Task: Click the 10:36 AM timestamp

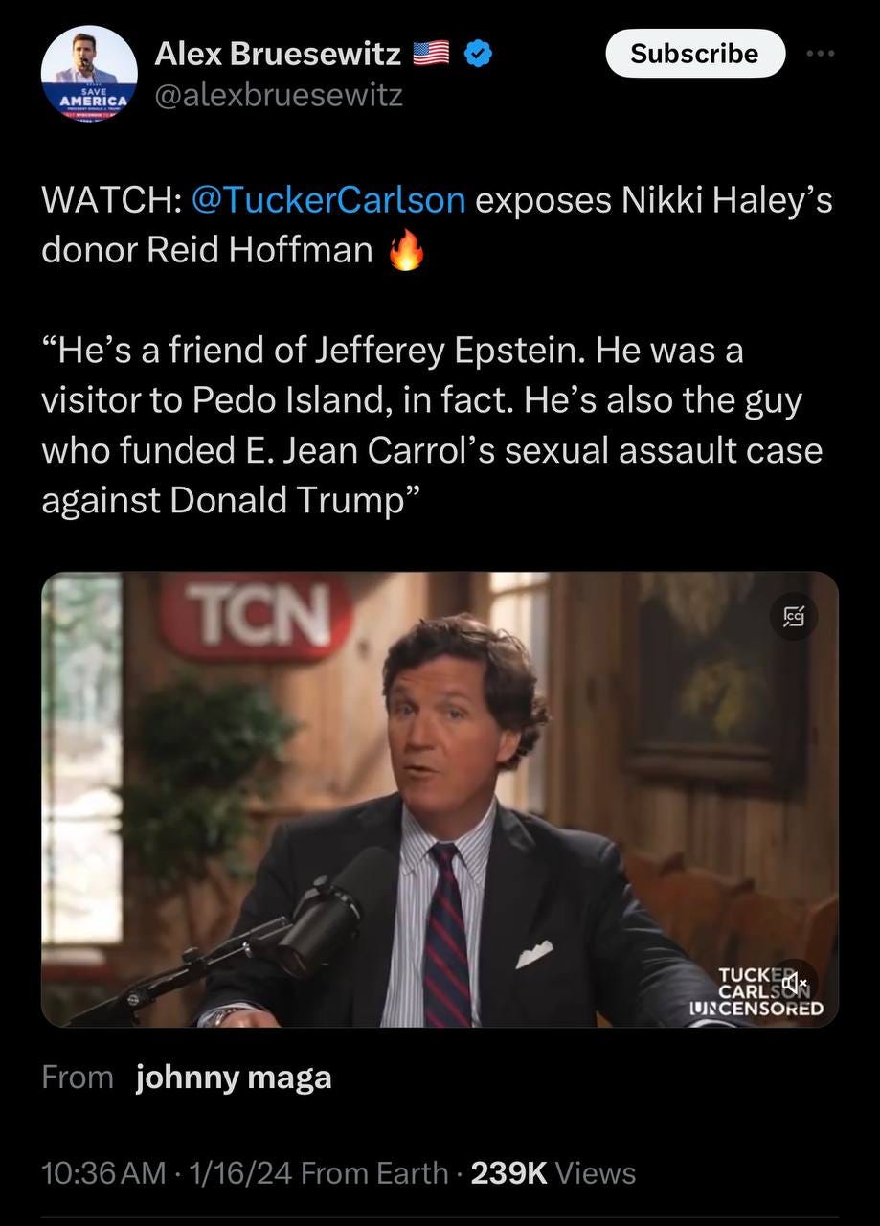Action: (x=103, y=1173)
